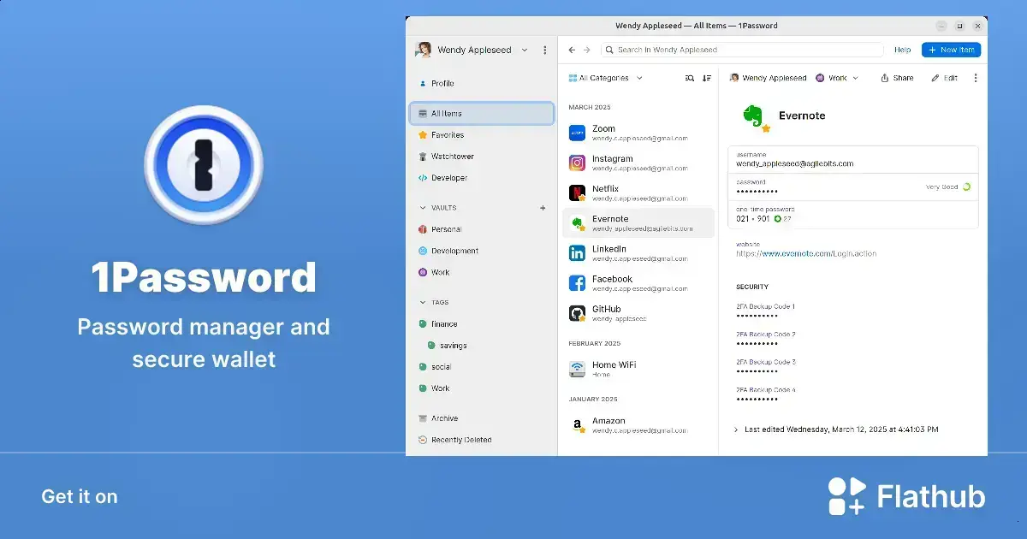Click the New Item button
Screen dimensions: 1027x539
click(x=951, y=50)
